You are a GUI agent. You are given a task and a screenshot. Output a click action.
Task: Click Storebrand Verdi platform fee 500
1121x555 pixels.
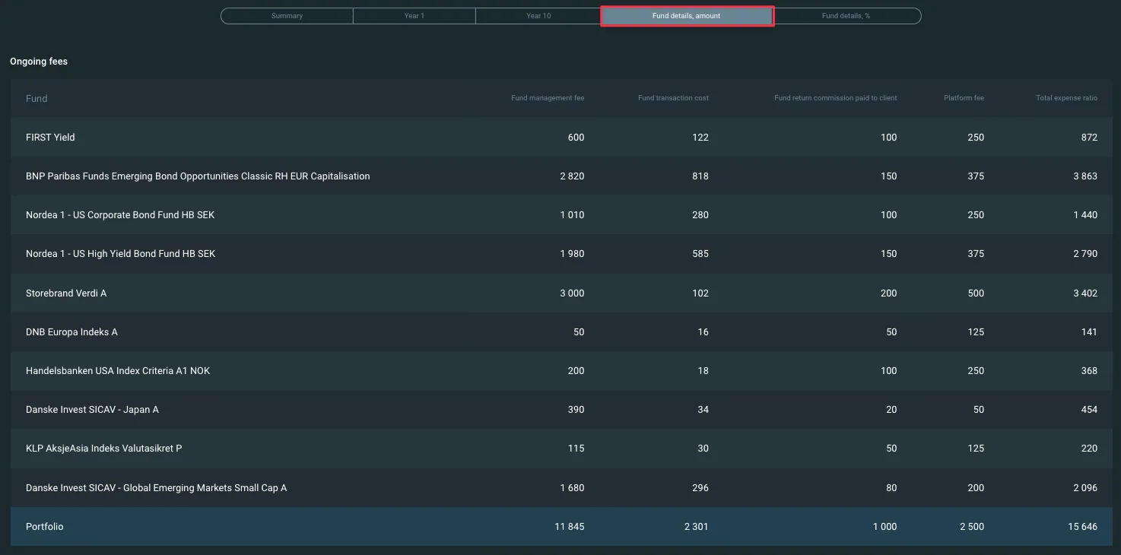pos(976,293)
